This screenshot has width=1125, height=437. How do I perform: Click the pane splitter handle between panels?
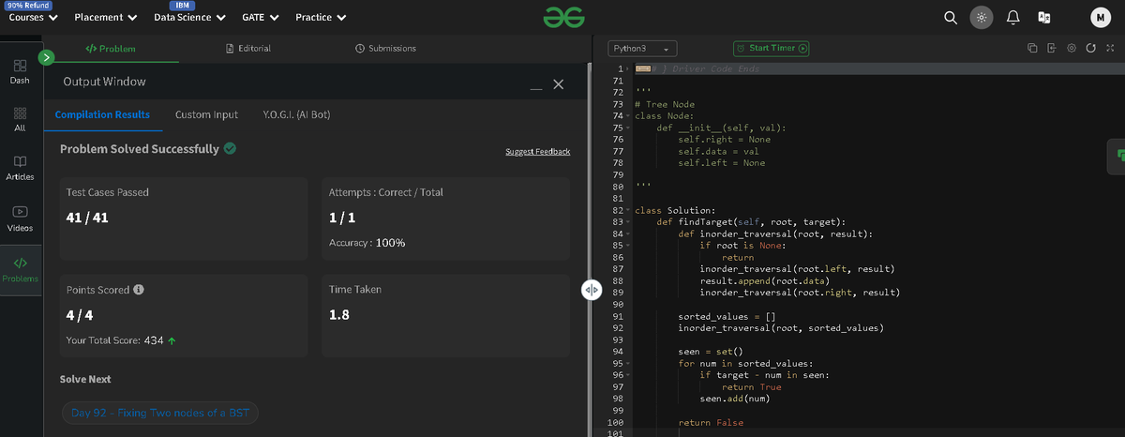tap(592, 291)
